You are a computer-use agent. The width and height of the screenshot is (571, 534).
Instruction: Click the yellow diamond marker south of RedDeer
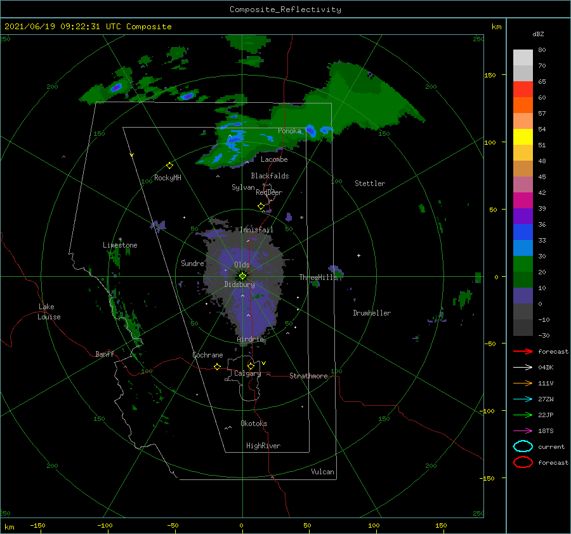261,206
